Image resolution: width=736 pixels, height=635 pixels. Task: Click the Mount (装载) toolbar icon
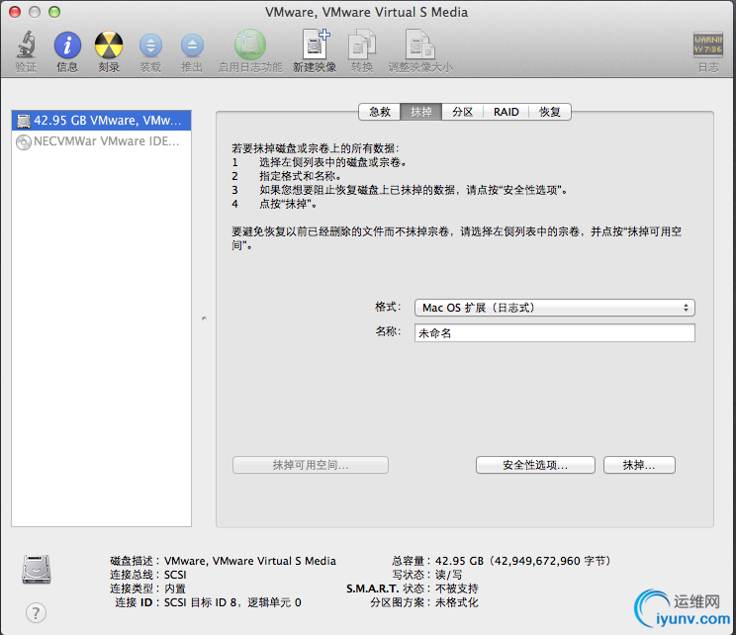150,45
